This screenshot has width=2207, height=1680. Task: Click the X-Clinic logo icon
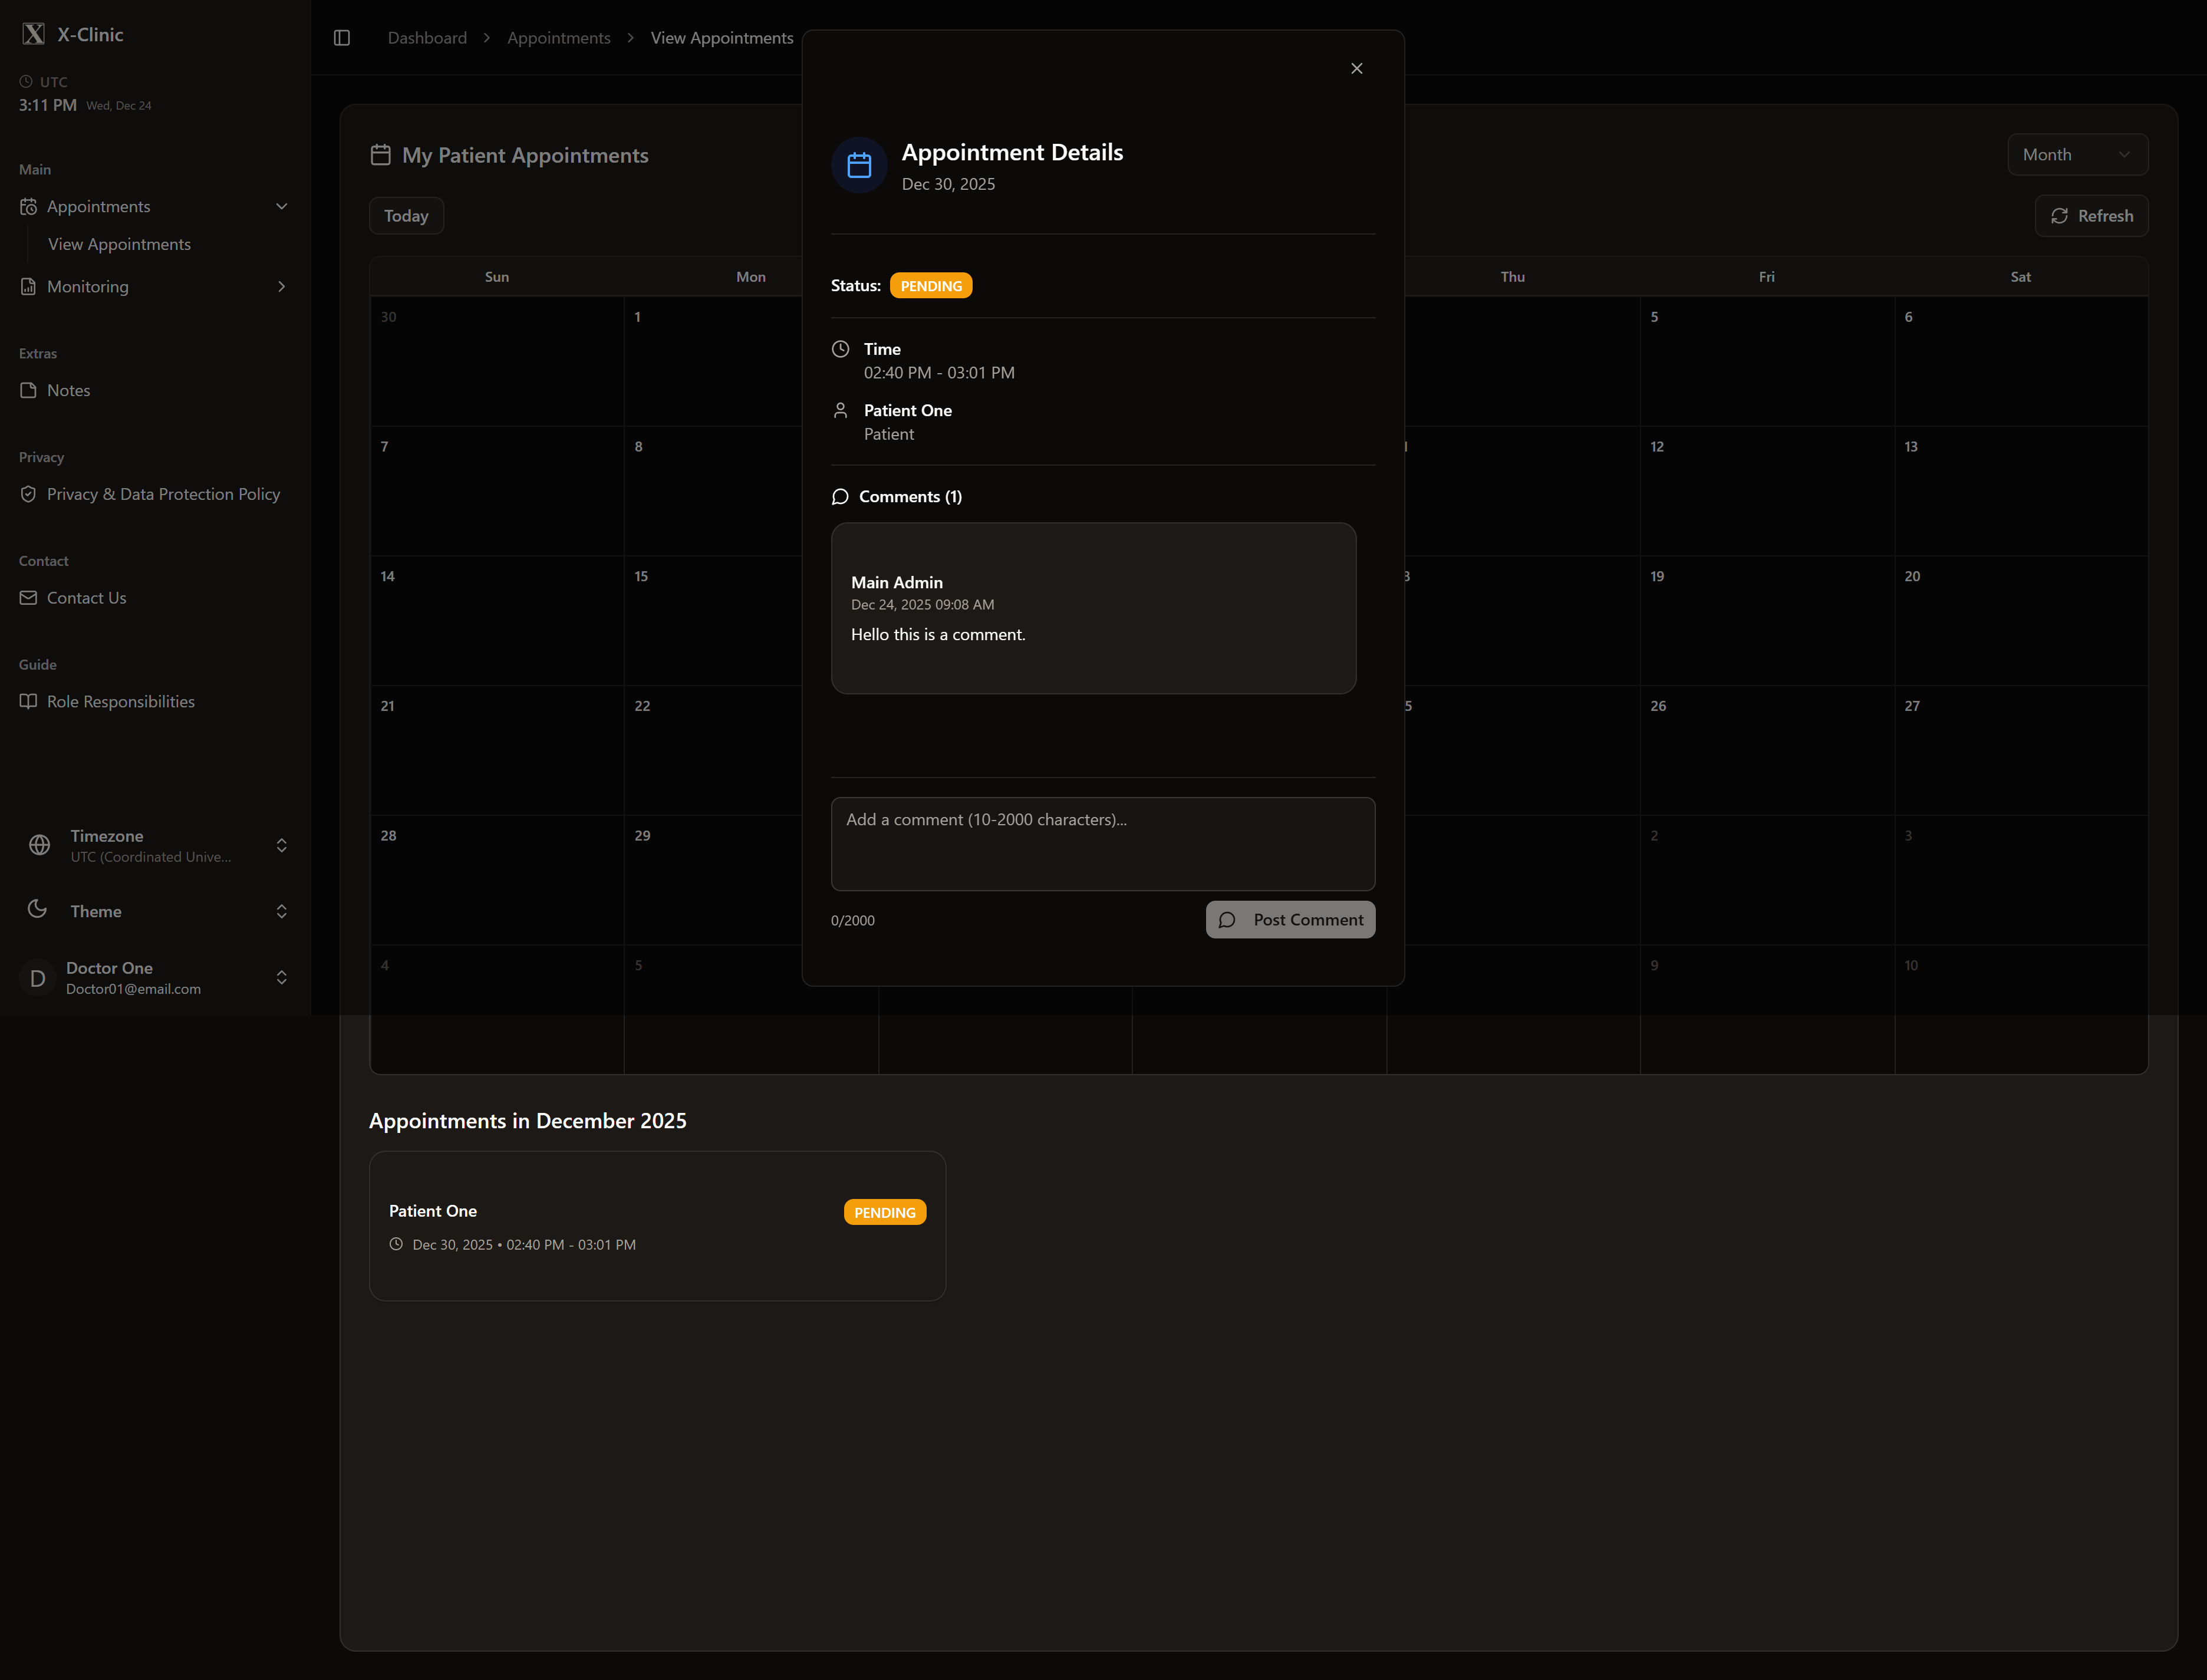pos(33,34)
